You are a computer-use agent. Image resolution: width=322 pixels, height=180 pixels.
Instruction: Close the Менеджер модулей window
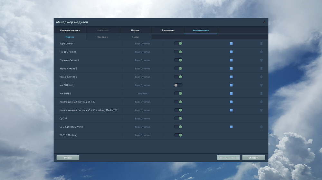point(264,22)
